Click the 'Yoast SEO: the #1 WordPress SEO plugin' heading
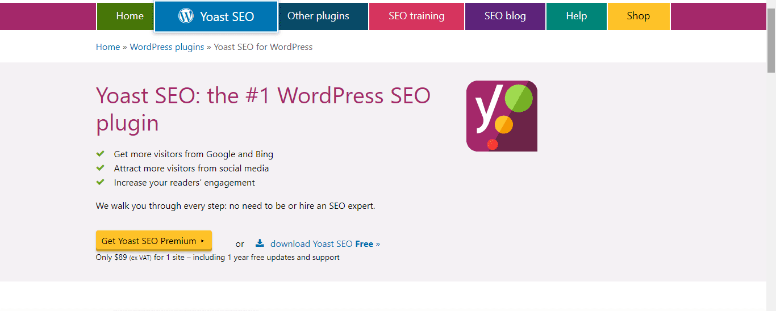 click(x=263, y=109)
